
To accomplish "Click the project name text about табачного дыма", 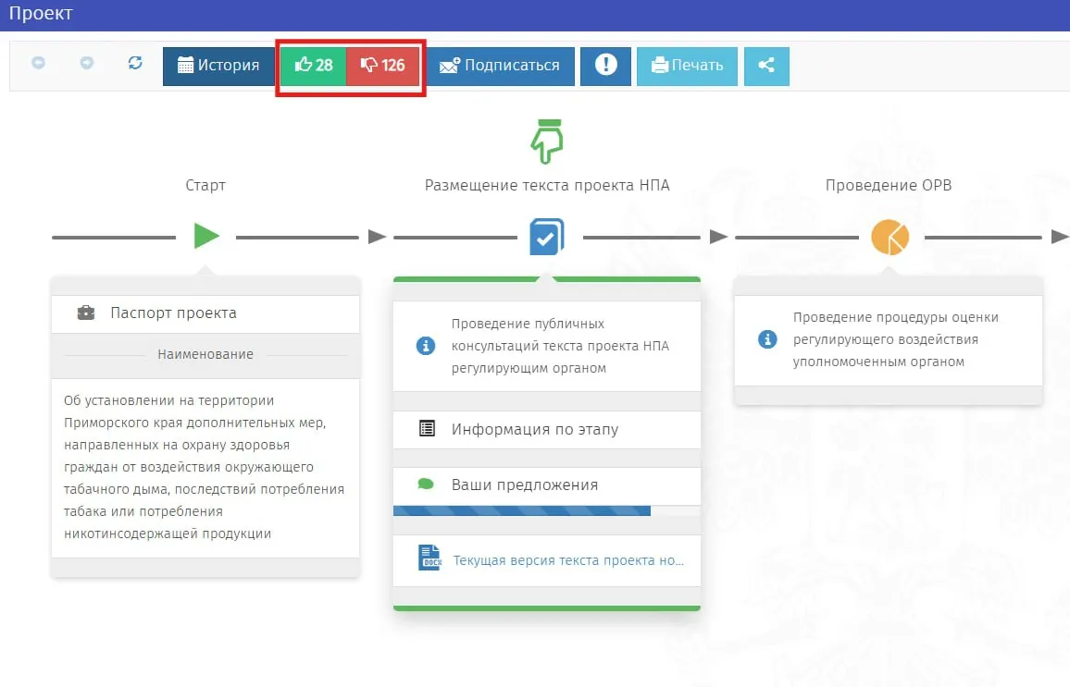I will (x=204, y=467).
